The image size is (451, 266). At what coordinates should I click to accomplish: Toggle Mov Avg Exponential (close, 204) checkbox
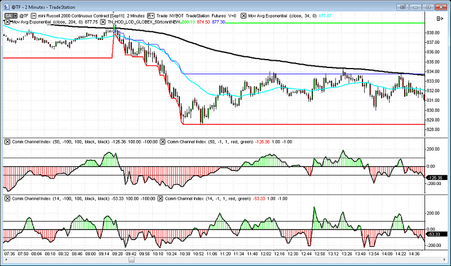point(7,21)
